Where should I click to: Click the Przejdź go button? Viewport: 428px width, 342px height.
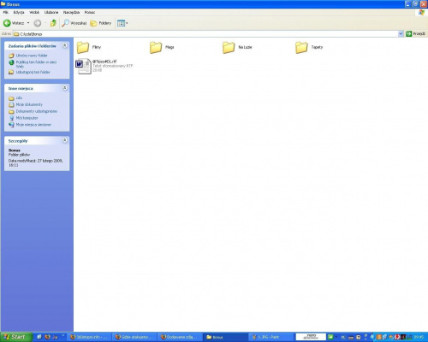tap(415, 33)
